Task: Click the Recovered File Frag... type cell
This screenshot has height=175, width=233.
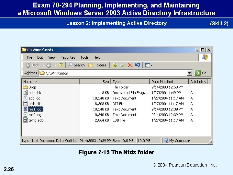Action: (130, 93)
